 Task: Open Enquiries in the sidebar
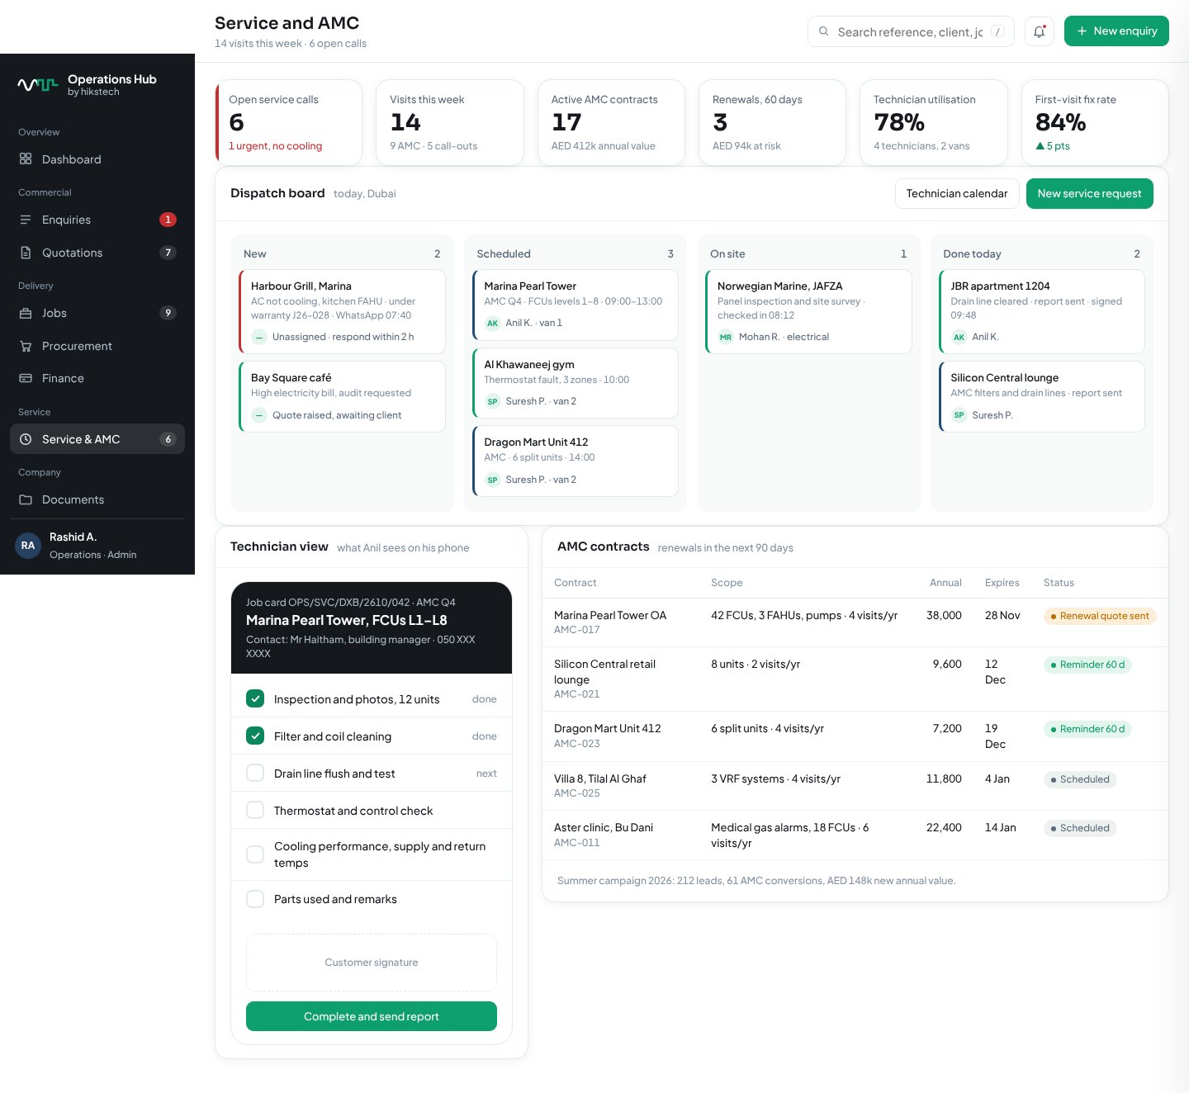point(97,220)
